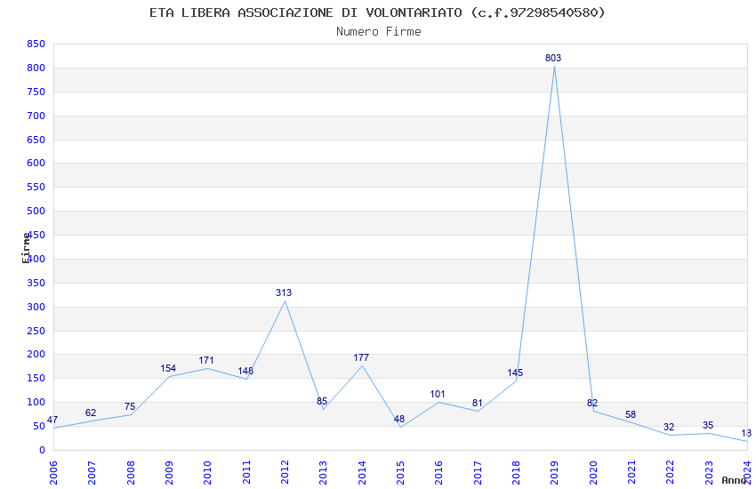Select the 177 data label for 2014
756x489 pixels.
tap(361, 357)
